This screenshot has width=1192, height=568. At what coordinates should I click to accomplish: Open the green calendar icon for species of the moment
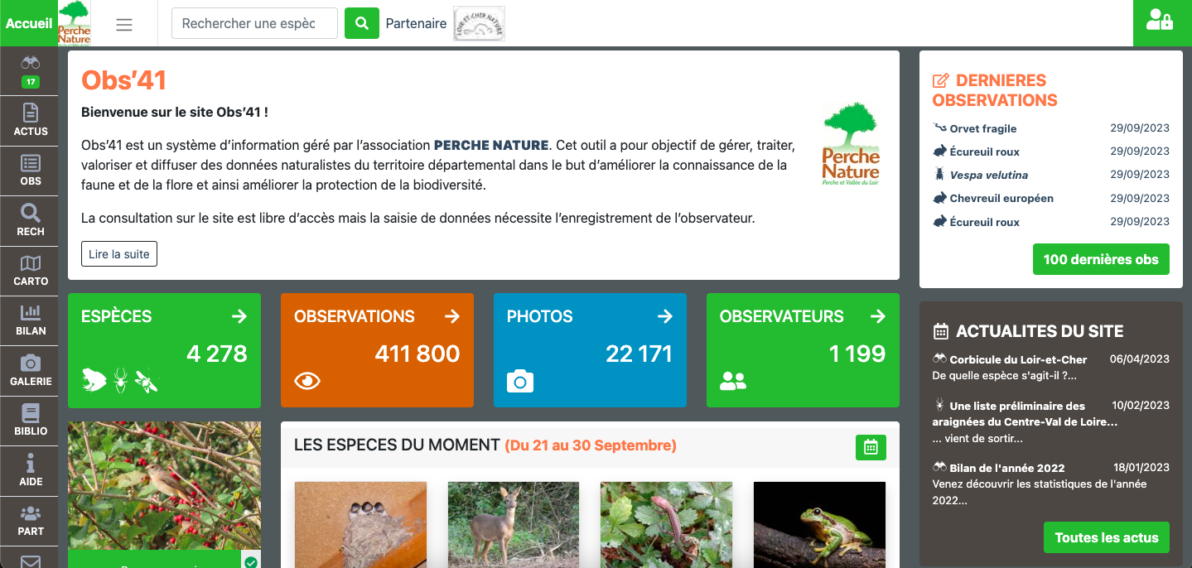pyautogui.click(x=871, y=447)
